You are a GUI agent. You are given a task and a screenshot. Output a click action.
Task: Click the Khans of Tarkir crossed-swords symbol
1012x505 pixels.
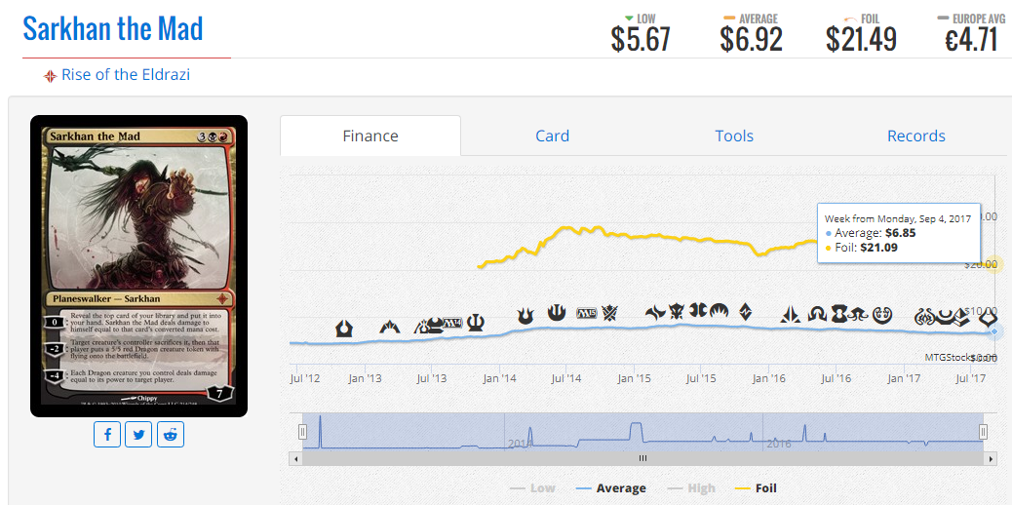click(610, 313)
